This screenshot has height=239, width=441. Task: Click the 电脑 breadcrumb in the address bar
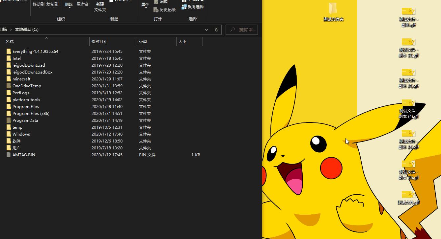pyautogui.click(x=3, y=30)
